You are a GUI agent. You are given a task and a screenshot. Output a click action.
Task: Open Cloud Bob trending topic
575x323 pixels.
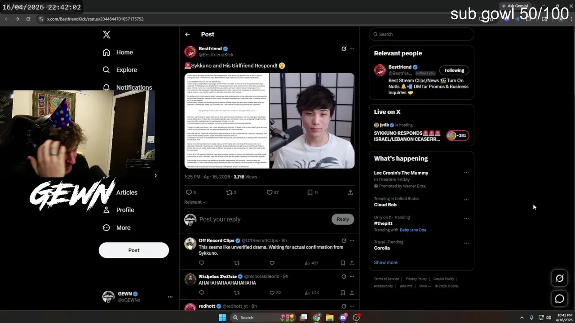385,205
